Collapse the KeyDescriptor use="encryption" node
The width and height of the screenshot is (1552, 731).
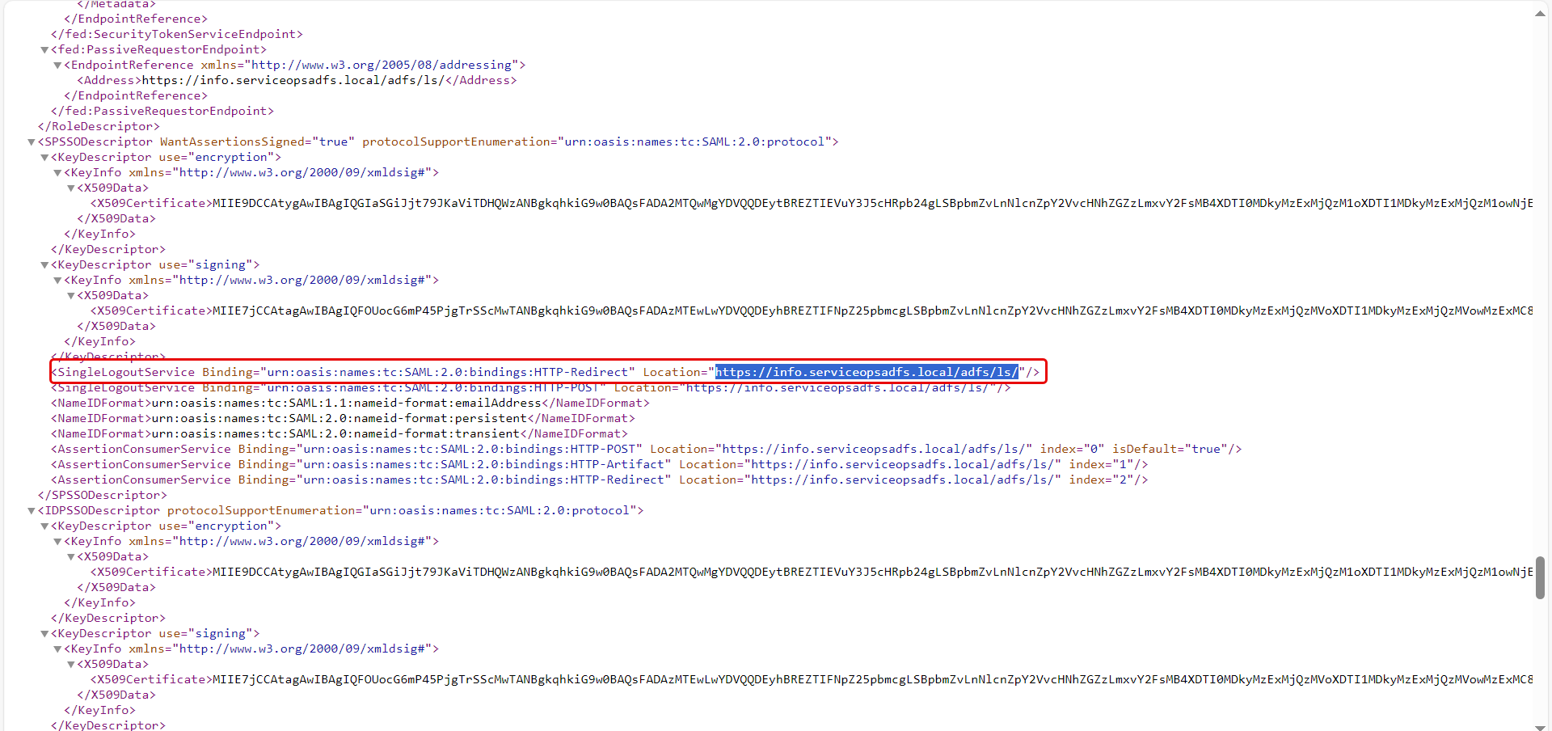point(44,157)
